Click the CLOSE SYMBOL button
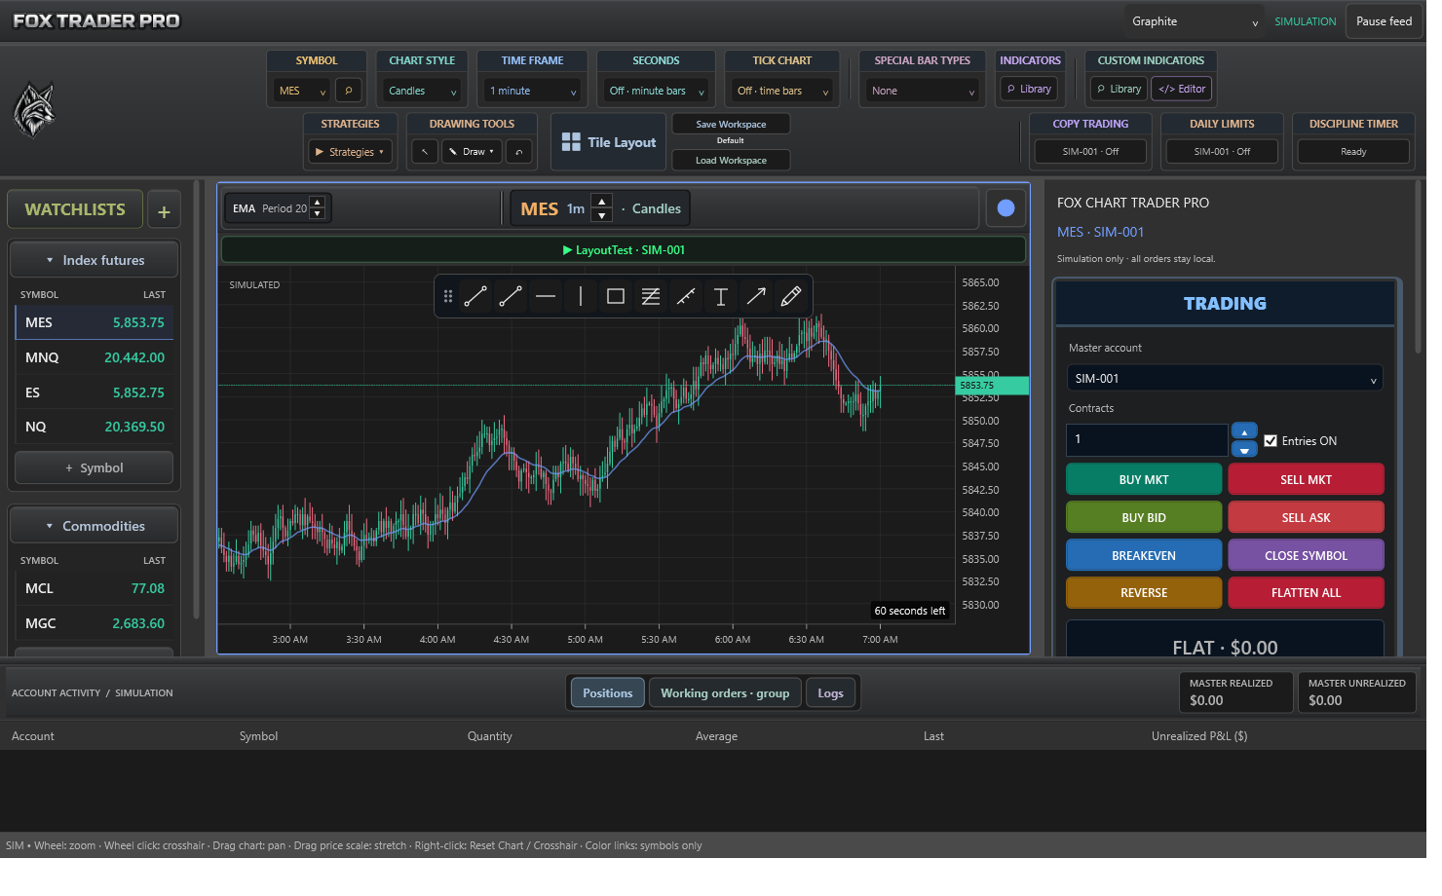 (1306, 556)
